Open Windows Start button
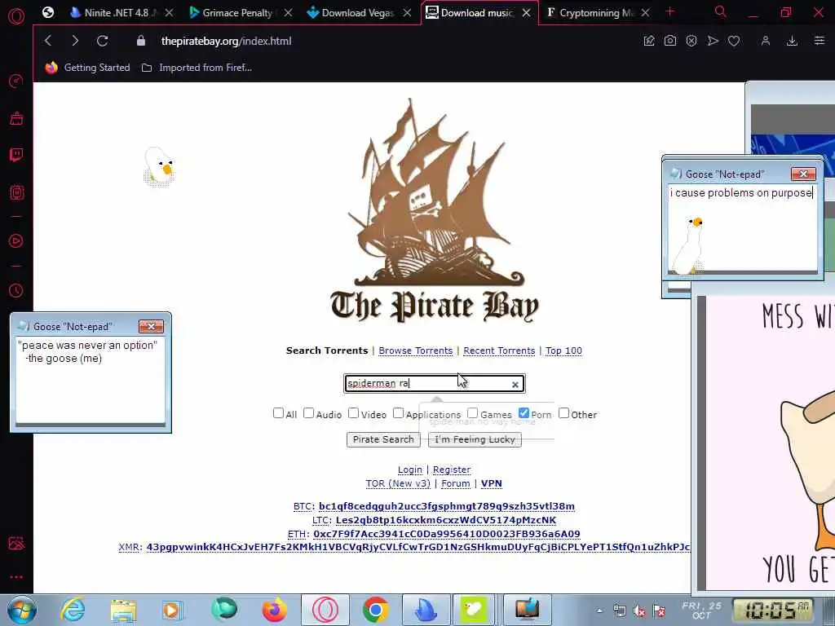 tap(22, 610)
